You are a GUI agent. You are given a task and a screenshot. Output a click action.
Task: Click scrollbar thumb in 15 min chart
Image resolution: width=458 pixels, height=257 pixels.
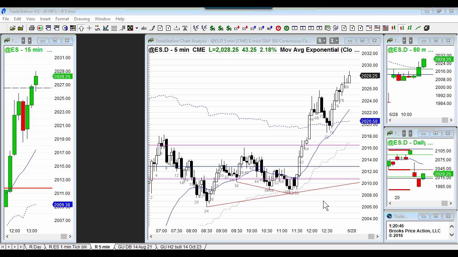pyautogui.click(x=64, y=236)
